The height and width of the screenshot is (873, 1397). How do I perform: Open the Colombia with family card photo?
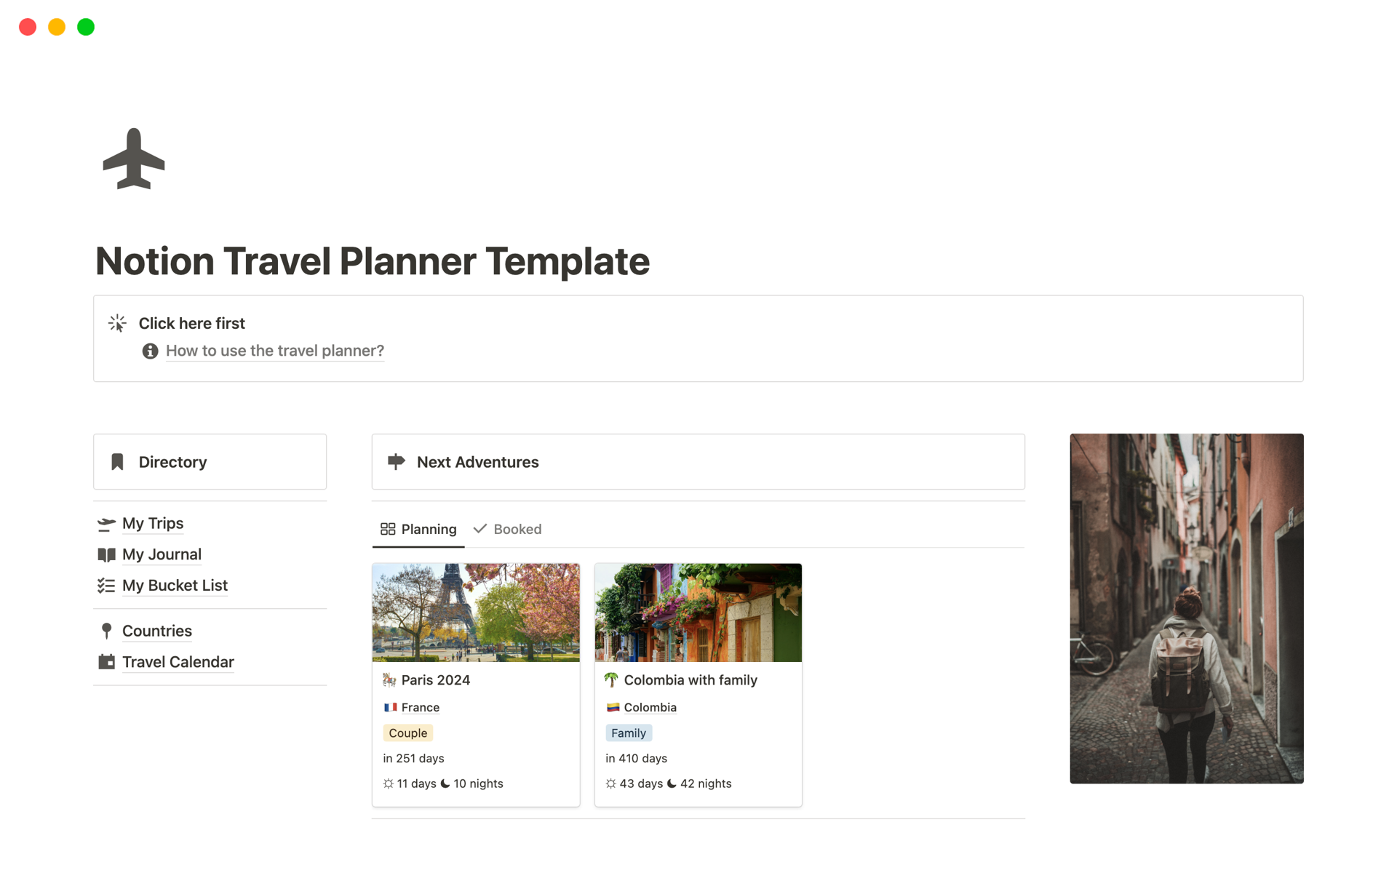click(698, 613)
